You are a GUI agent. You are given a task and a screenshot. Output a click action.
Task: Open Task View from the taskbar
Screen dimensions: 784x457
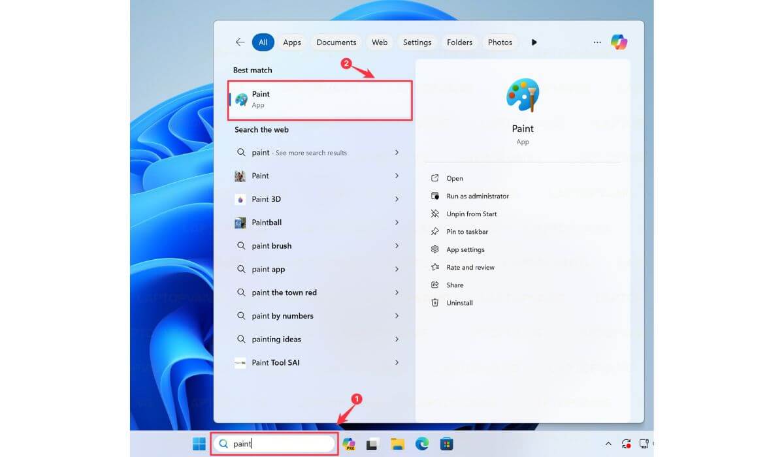372,444
